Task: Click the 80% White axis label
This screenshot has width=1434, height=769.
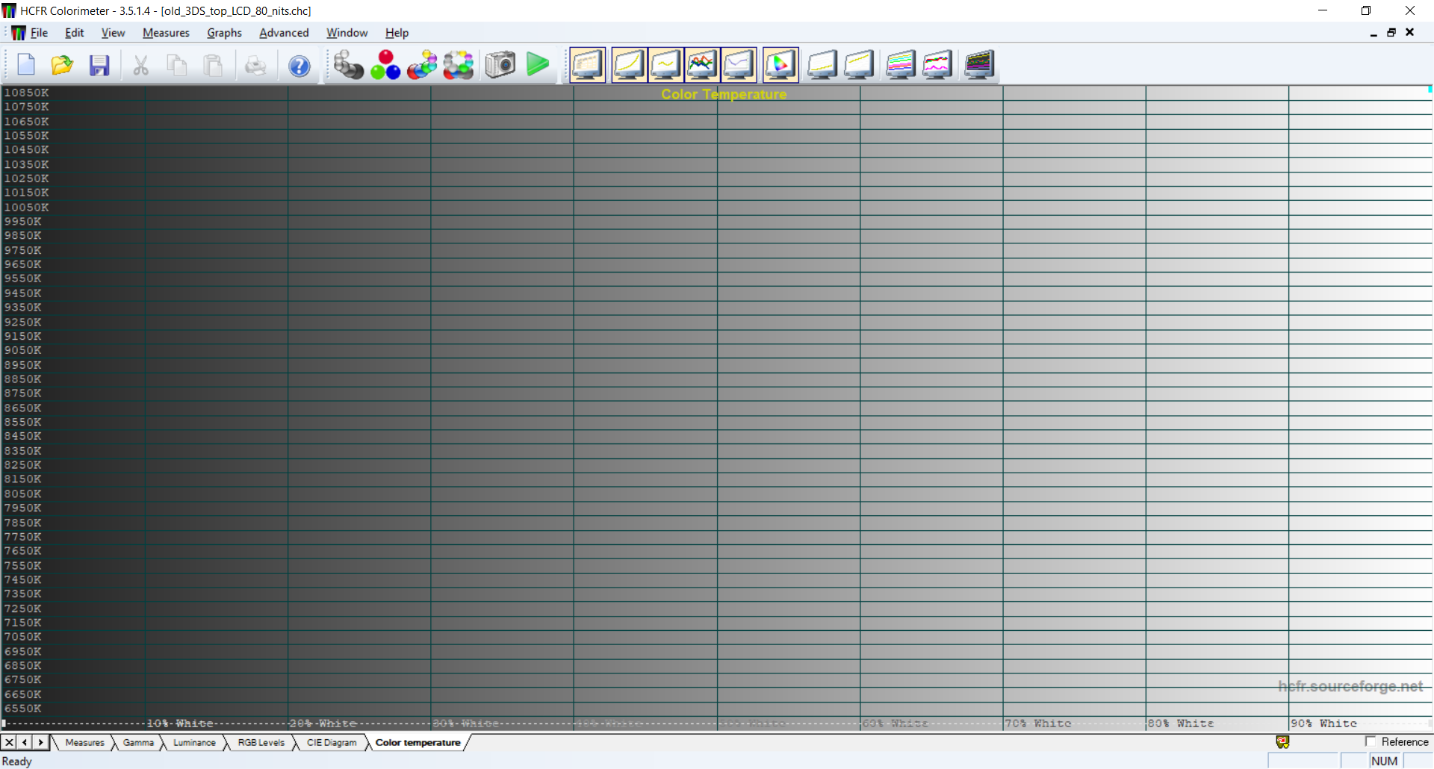Action: point(1181,723)
